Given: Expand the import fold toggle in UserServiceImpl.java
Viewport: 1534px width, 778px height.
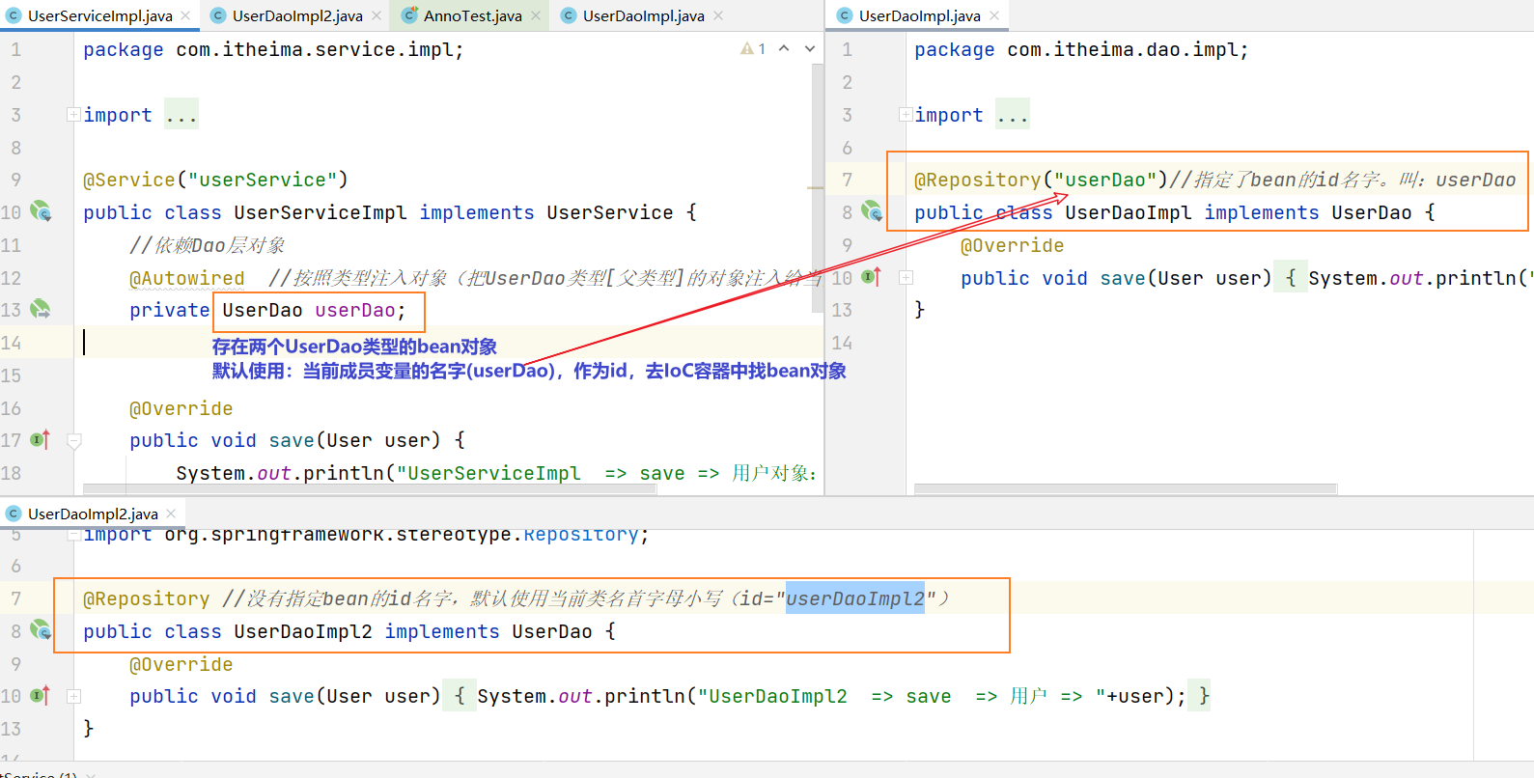Looking at the screenshot, I should point(73,115).
